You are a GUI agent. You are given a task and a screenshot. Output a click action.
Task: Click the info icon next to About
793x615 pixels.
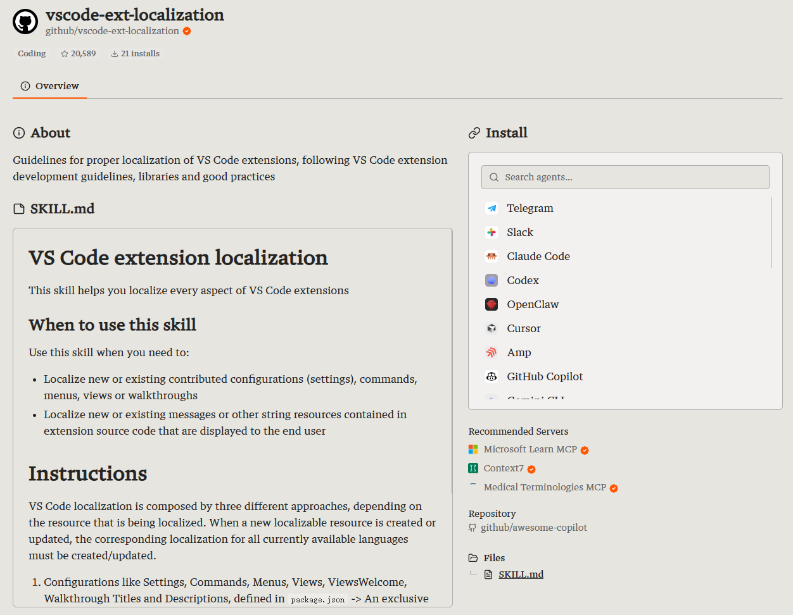(19, 133)
